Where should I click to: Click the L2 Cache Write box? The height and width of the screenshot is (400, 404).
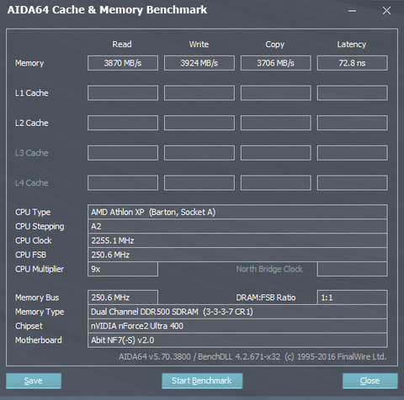point(199,123)
